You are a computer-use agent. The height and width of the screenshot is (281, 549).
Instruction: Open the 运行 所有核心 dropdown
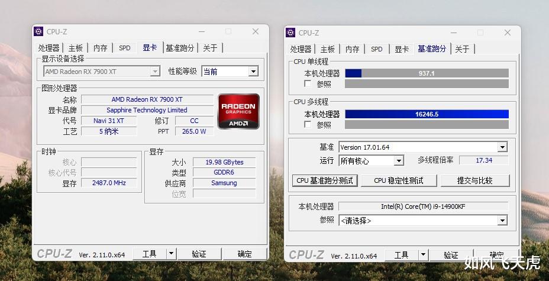coord(399,161)
